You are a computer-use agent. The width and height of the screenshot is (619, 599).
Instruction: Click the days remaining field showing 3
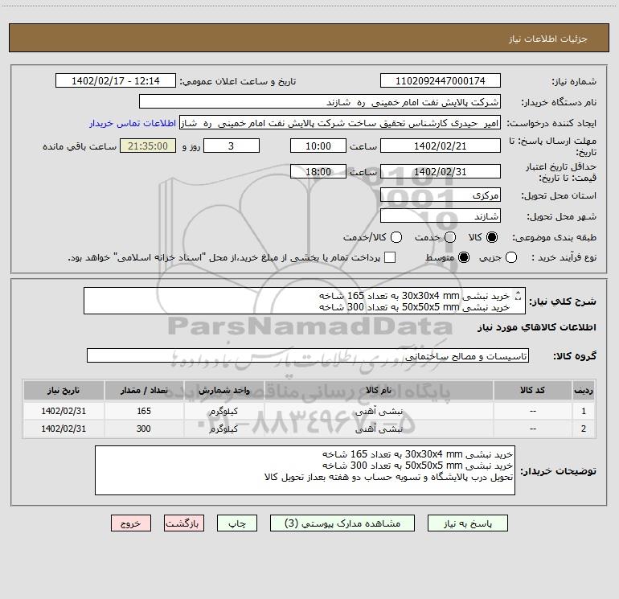pyautogui.click(x=232, y=146)
